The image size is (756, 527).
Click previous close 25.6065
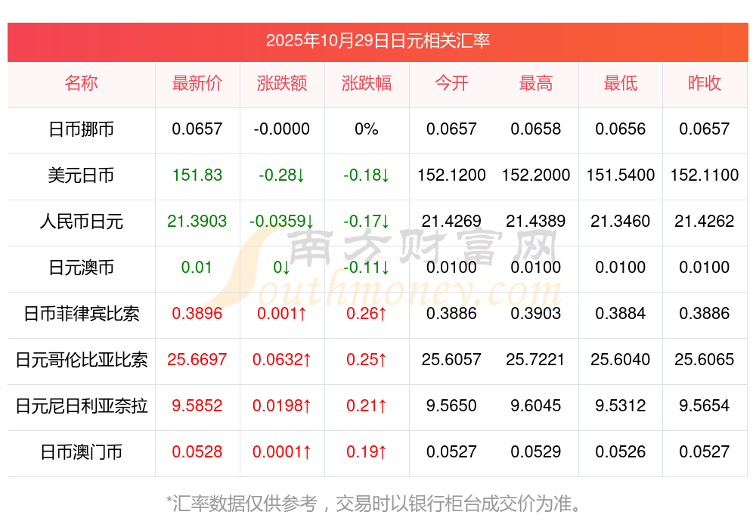pos(705,360)
